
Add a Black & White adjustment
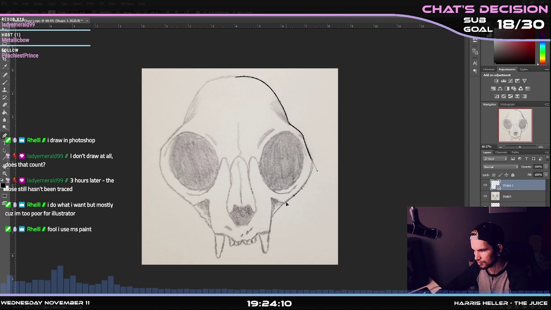507,89
